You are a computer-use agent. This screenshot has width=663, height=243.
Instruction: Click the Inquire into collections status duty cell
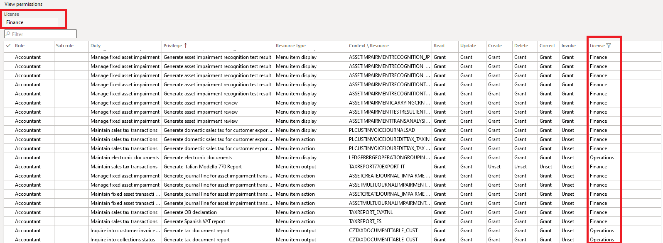[x=125, y=240]
